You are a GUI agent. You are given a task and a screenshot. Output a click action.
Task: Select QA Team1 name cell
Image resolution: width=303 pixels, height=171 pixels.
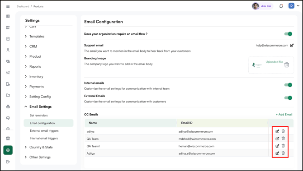(x=93, y=146)
